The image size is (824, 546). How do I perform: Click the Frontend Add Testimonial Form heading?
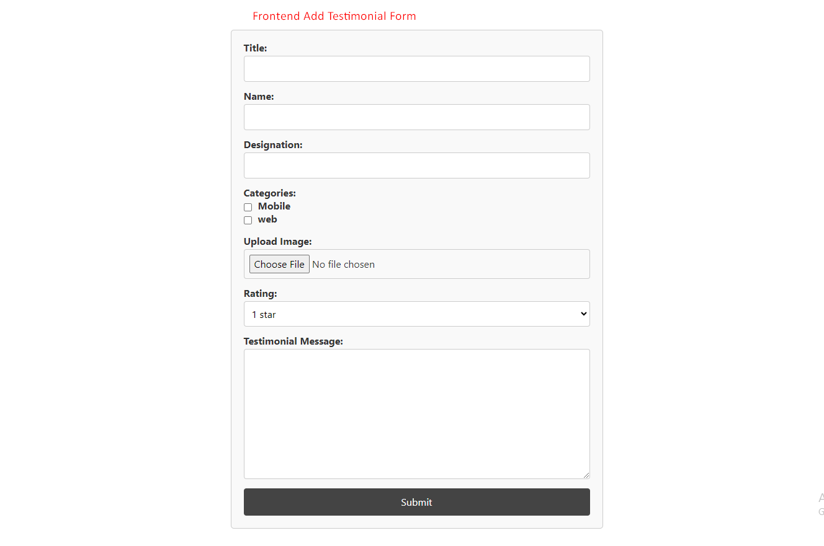pyautogui.click(x=334, y=16)
